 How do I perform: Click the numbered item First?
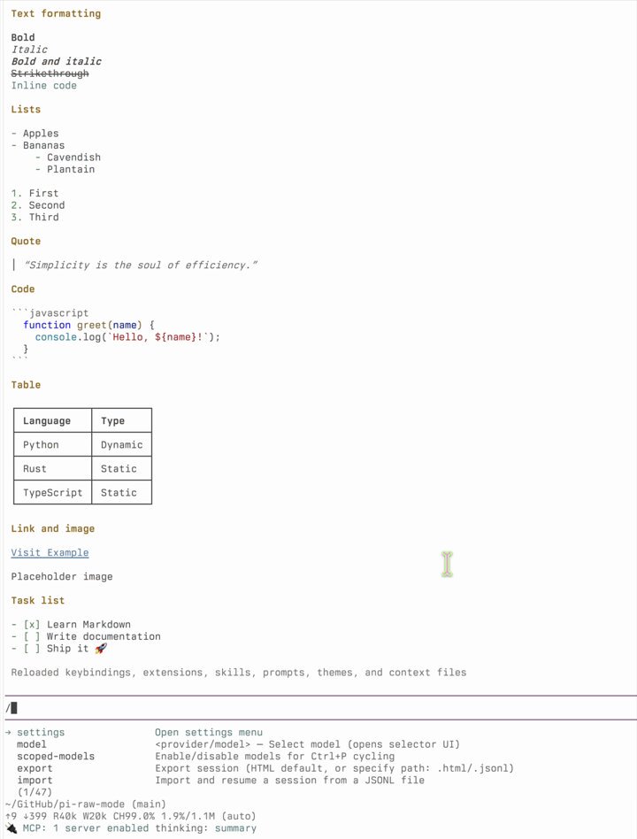click(x=43, y=193)
